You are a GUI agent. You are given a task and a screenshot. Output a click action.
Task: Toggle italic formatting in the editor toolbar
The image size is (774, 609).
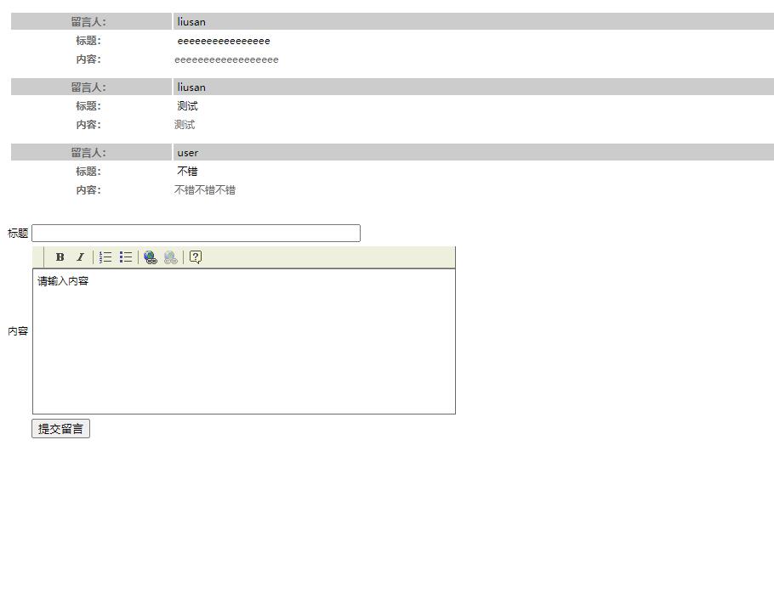point(80,257)
